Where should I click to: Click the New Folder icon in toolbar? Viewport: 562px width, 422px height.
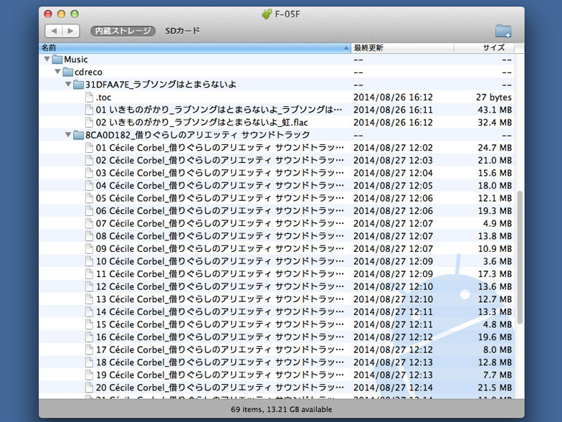(503, 32)
